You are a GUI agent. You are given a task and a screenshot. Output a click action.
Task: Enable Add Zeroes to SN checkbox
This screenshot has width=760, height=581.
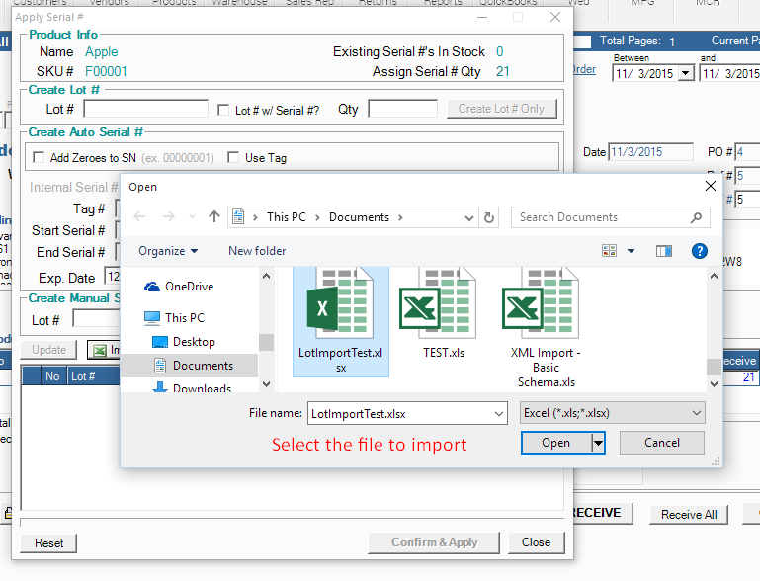[x=40, y=158]
